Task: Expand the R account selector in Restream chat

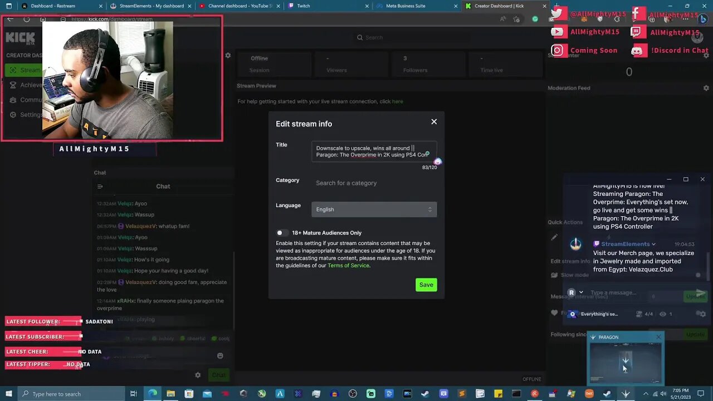Action: [575, 292]
